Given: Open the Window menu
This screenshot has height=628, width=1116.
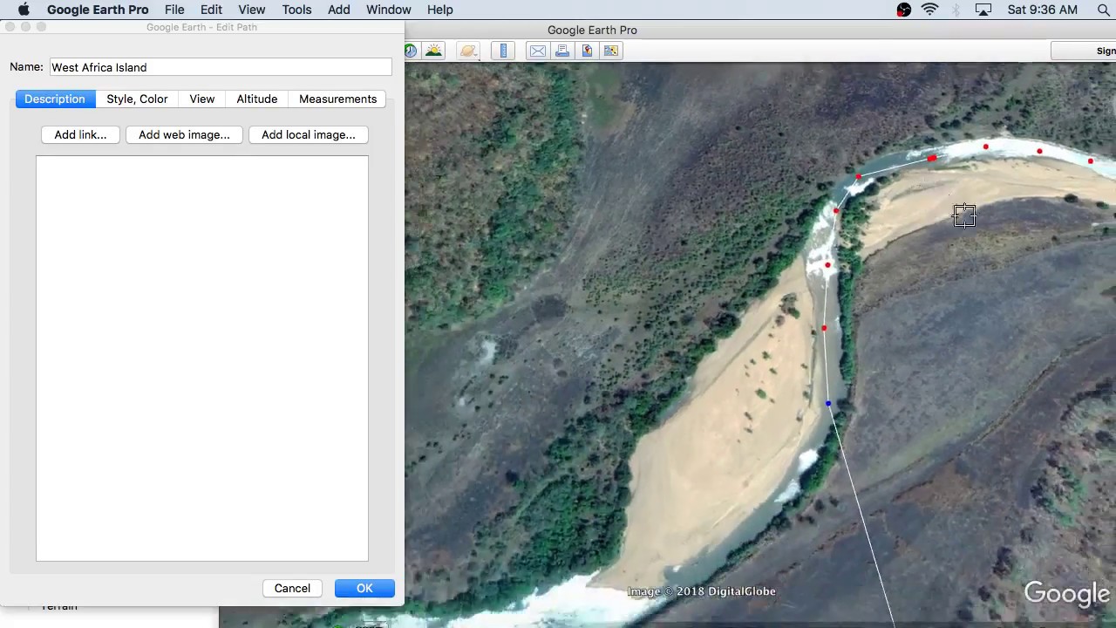Looking at the screenshot, I should pyautogui.click(x=389, y=10).
